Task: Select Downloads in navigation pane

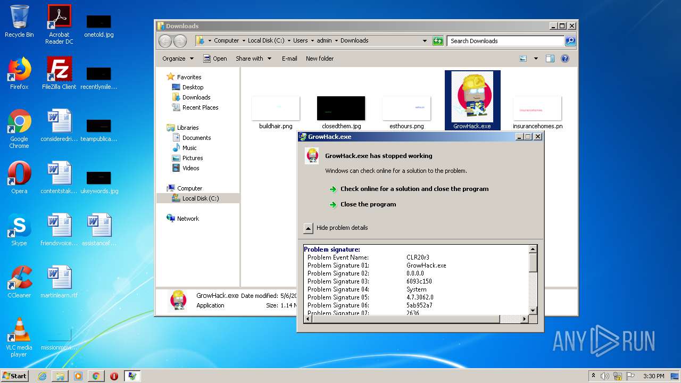Action: pyautogui.click(x=196, y=97)
